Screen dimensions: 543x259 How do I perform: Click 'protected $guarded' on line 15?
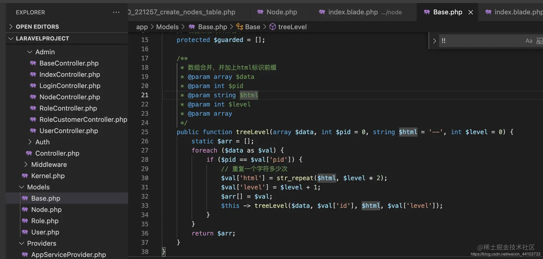(210, 40)
